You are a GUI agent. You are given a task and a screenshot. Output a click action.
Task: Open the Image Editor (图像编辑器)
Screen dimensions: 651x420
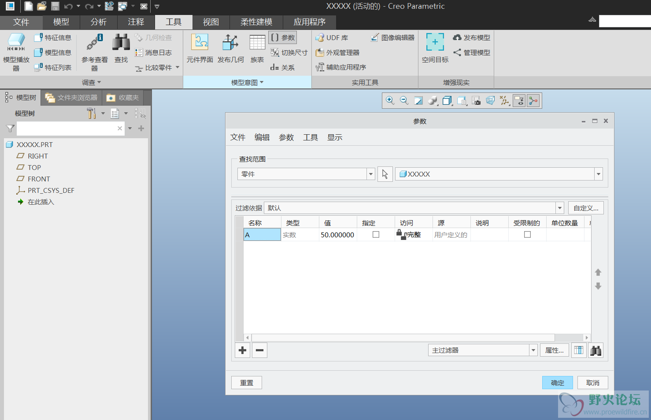pyautogui.click(x=392, y=38)
